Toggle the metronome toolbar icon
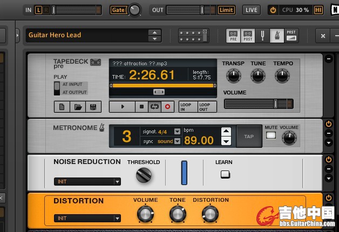 point(277,36)
